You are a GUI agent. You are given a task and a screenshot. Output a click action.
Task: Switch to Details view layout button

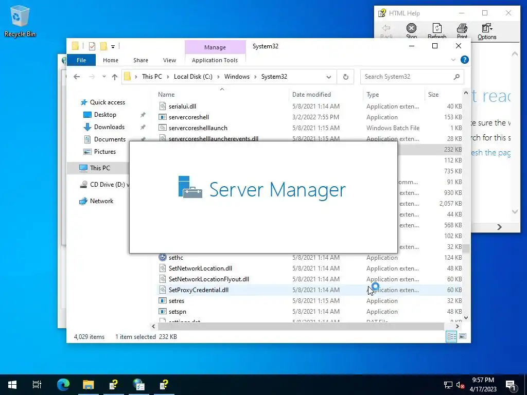pyautogui.click(x=451, y=336)
